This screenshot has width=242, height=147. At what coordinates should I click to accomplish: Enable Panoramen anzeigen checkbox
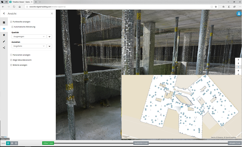11,55
